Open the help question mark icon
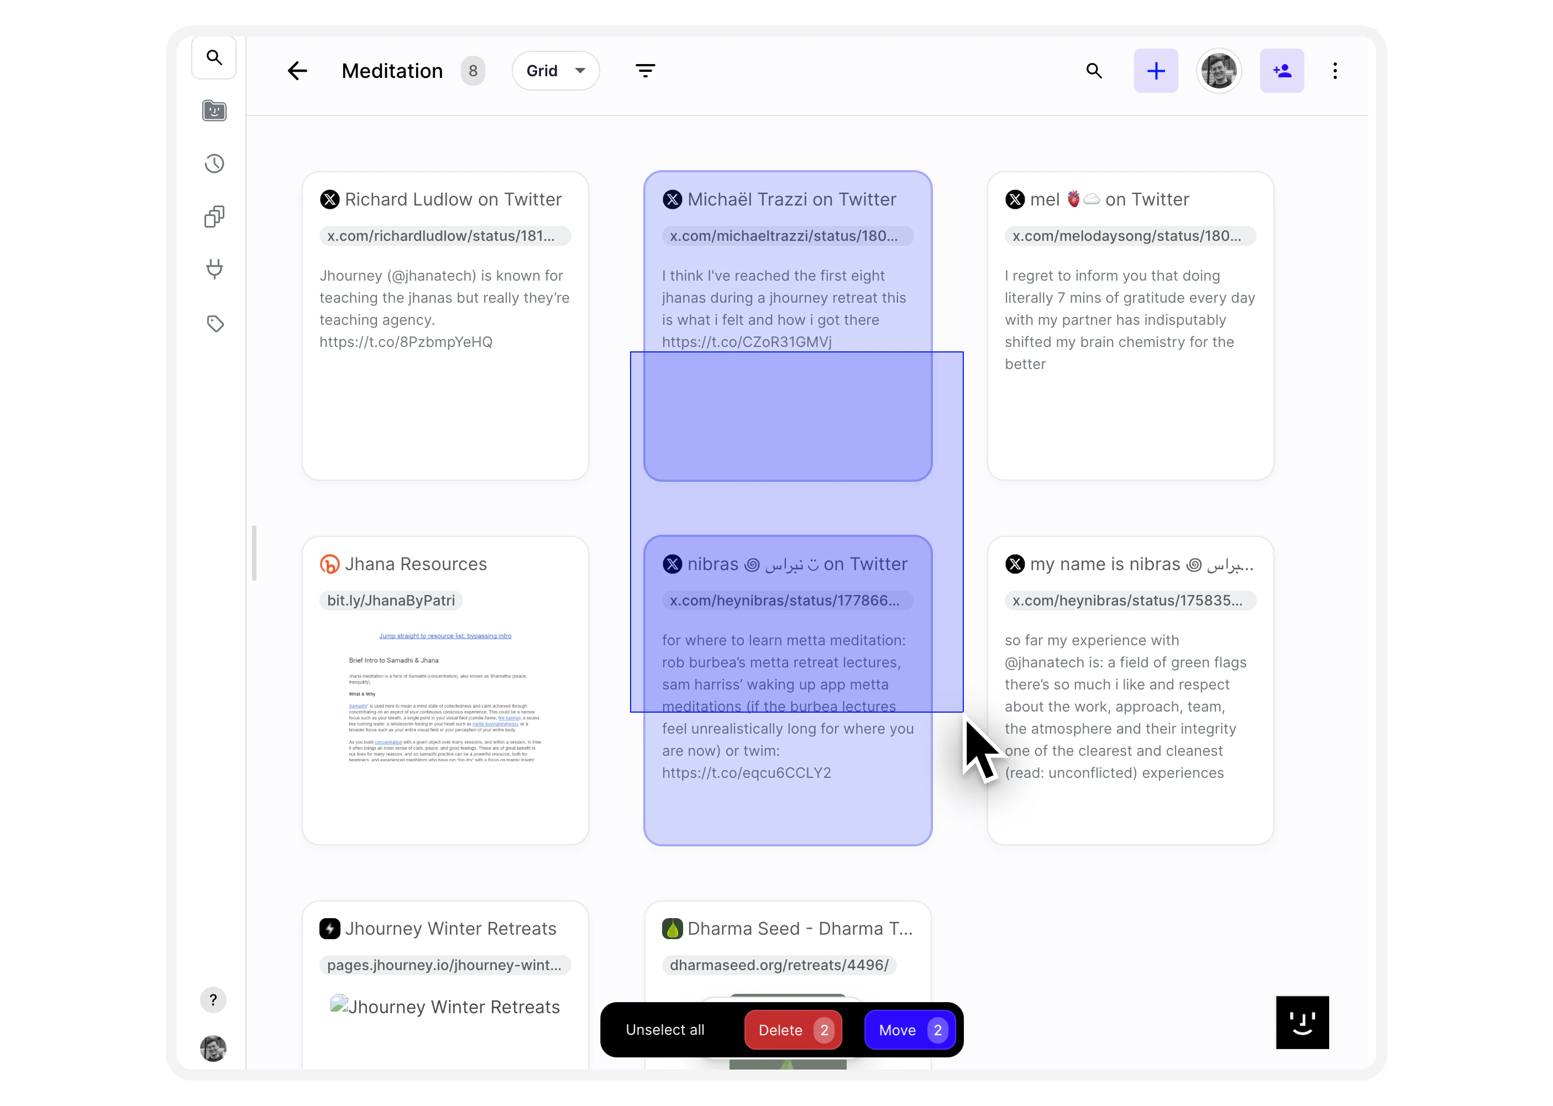Viewport: 1553px width, 1106px height. click(213, 1000)
